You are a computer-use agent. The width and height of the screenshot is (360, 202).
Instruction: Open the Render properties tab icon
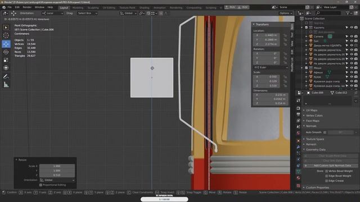tap(298, 108)
